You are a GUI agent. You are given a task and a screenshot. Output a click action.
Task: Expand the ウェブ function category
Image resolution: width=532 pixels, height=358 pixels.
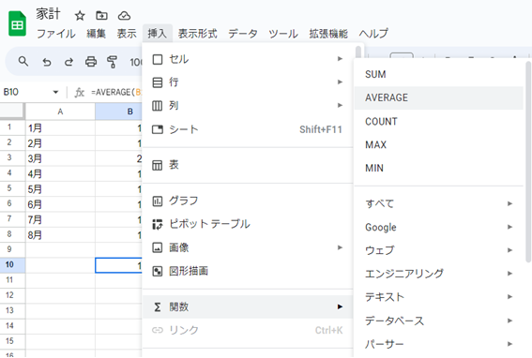[x=439, y=250]
